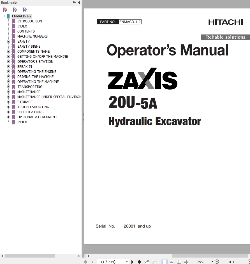Expand GETTING ON/OFF THE MACHINE bookmark
Viewport: 250px width, 264px height.
click(9, 57)
